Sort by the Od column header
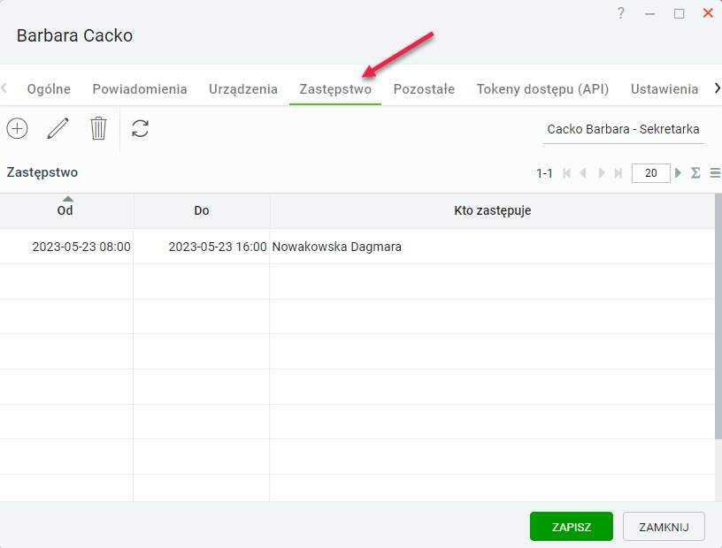 coord(66,210)
